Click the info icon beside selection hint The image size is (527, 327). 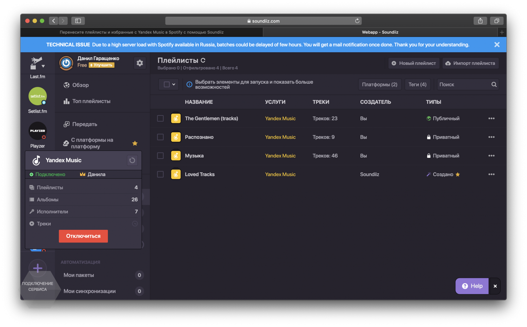[189, 85]
